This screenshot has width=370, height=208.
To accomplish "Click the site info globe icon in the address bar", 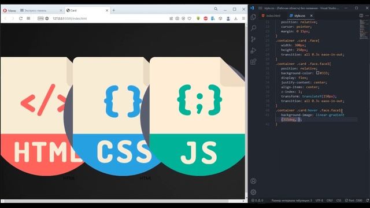I will [x=47, y=18].
